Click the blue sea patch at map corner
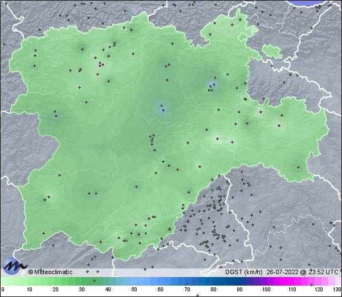The width and height of the screenshot is (342, 297). click(309, 3)
